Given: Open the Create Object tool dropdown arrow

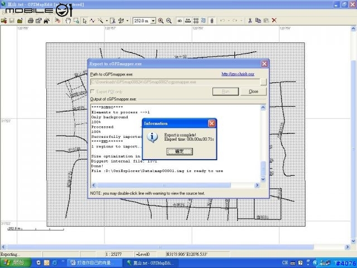Looking at the screenshot, I should 107,21.
